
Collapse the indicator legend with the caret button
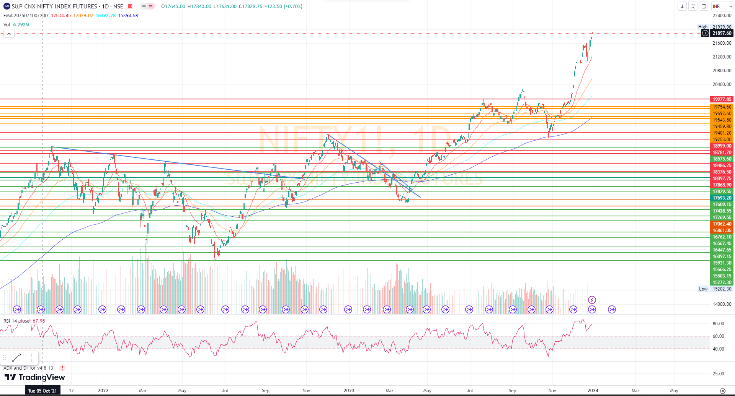9,34
